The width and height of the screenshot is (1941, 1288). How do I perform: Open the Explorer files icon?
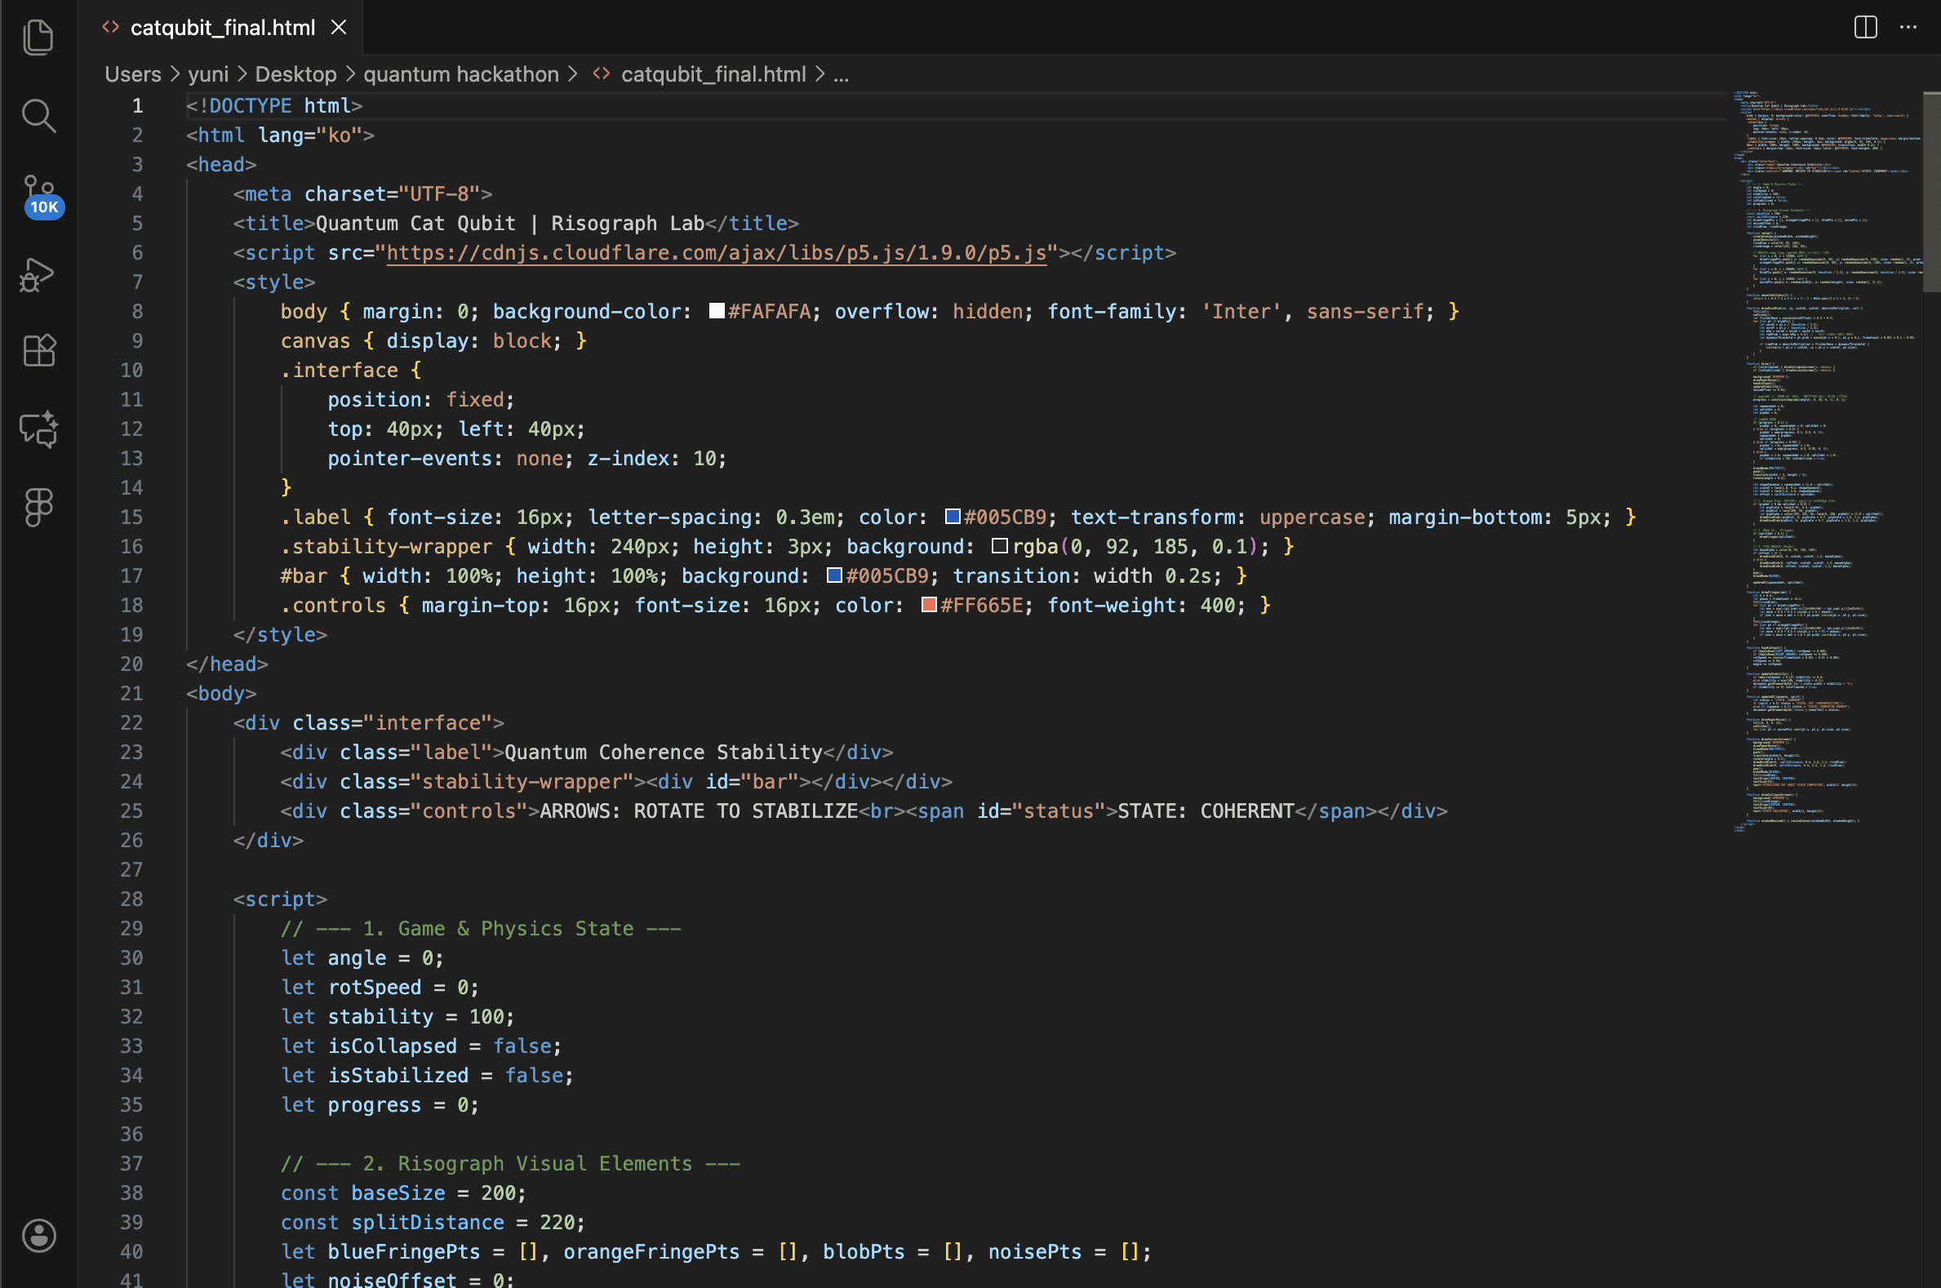point(38,38)
